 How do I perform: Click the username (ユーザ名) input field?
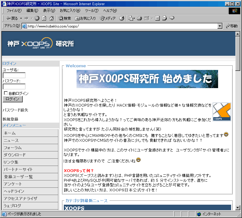14,75
